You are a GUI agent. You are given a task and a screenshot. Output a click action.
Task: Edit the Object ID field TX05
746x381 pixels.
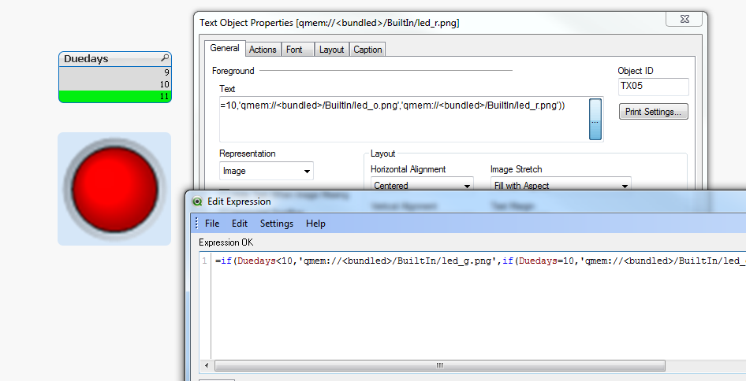(653, 87)
